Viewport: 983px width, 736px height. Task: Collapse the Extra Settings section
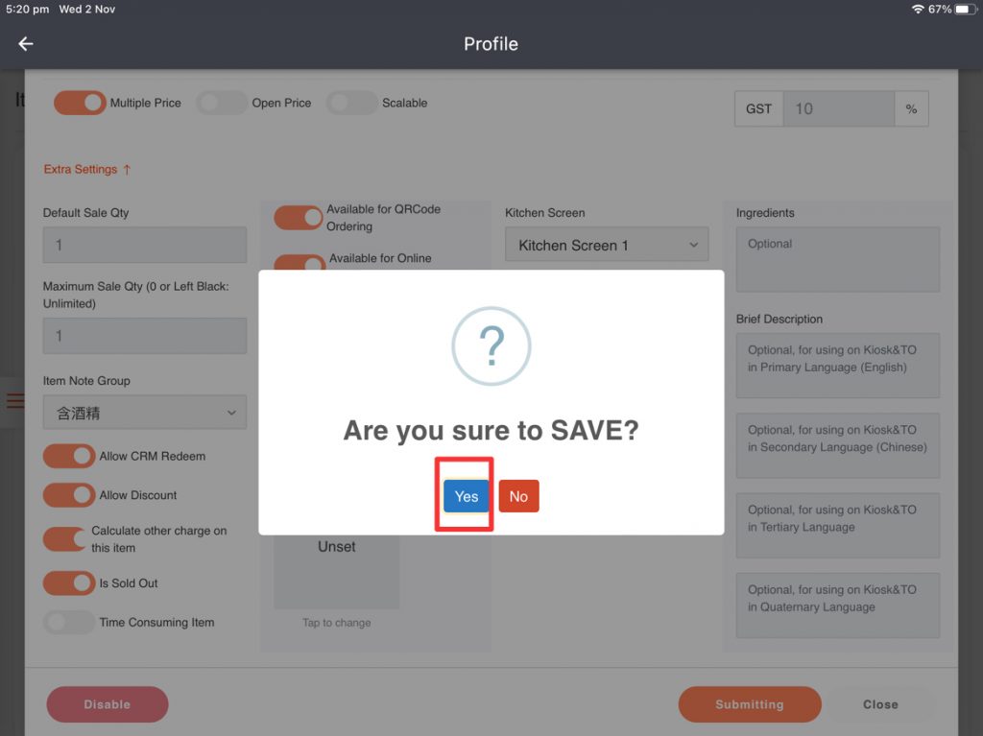click(x=86, y=170)
